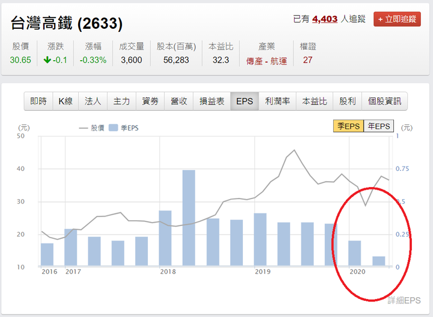Click the 立即追蹤 follow button
This screenshot has width=433, height=317.
tap(397, 19)
